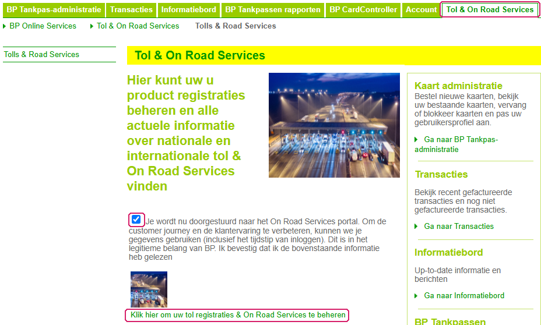Click arrow icon beside Ga naar BP Tankpas-

click(x=416, y=140)
